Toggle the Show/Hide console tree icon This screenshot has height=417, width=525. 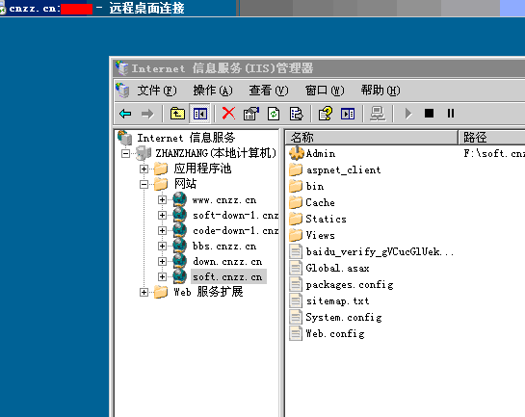click(x=200, y=114)
